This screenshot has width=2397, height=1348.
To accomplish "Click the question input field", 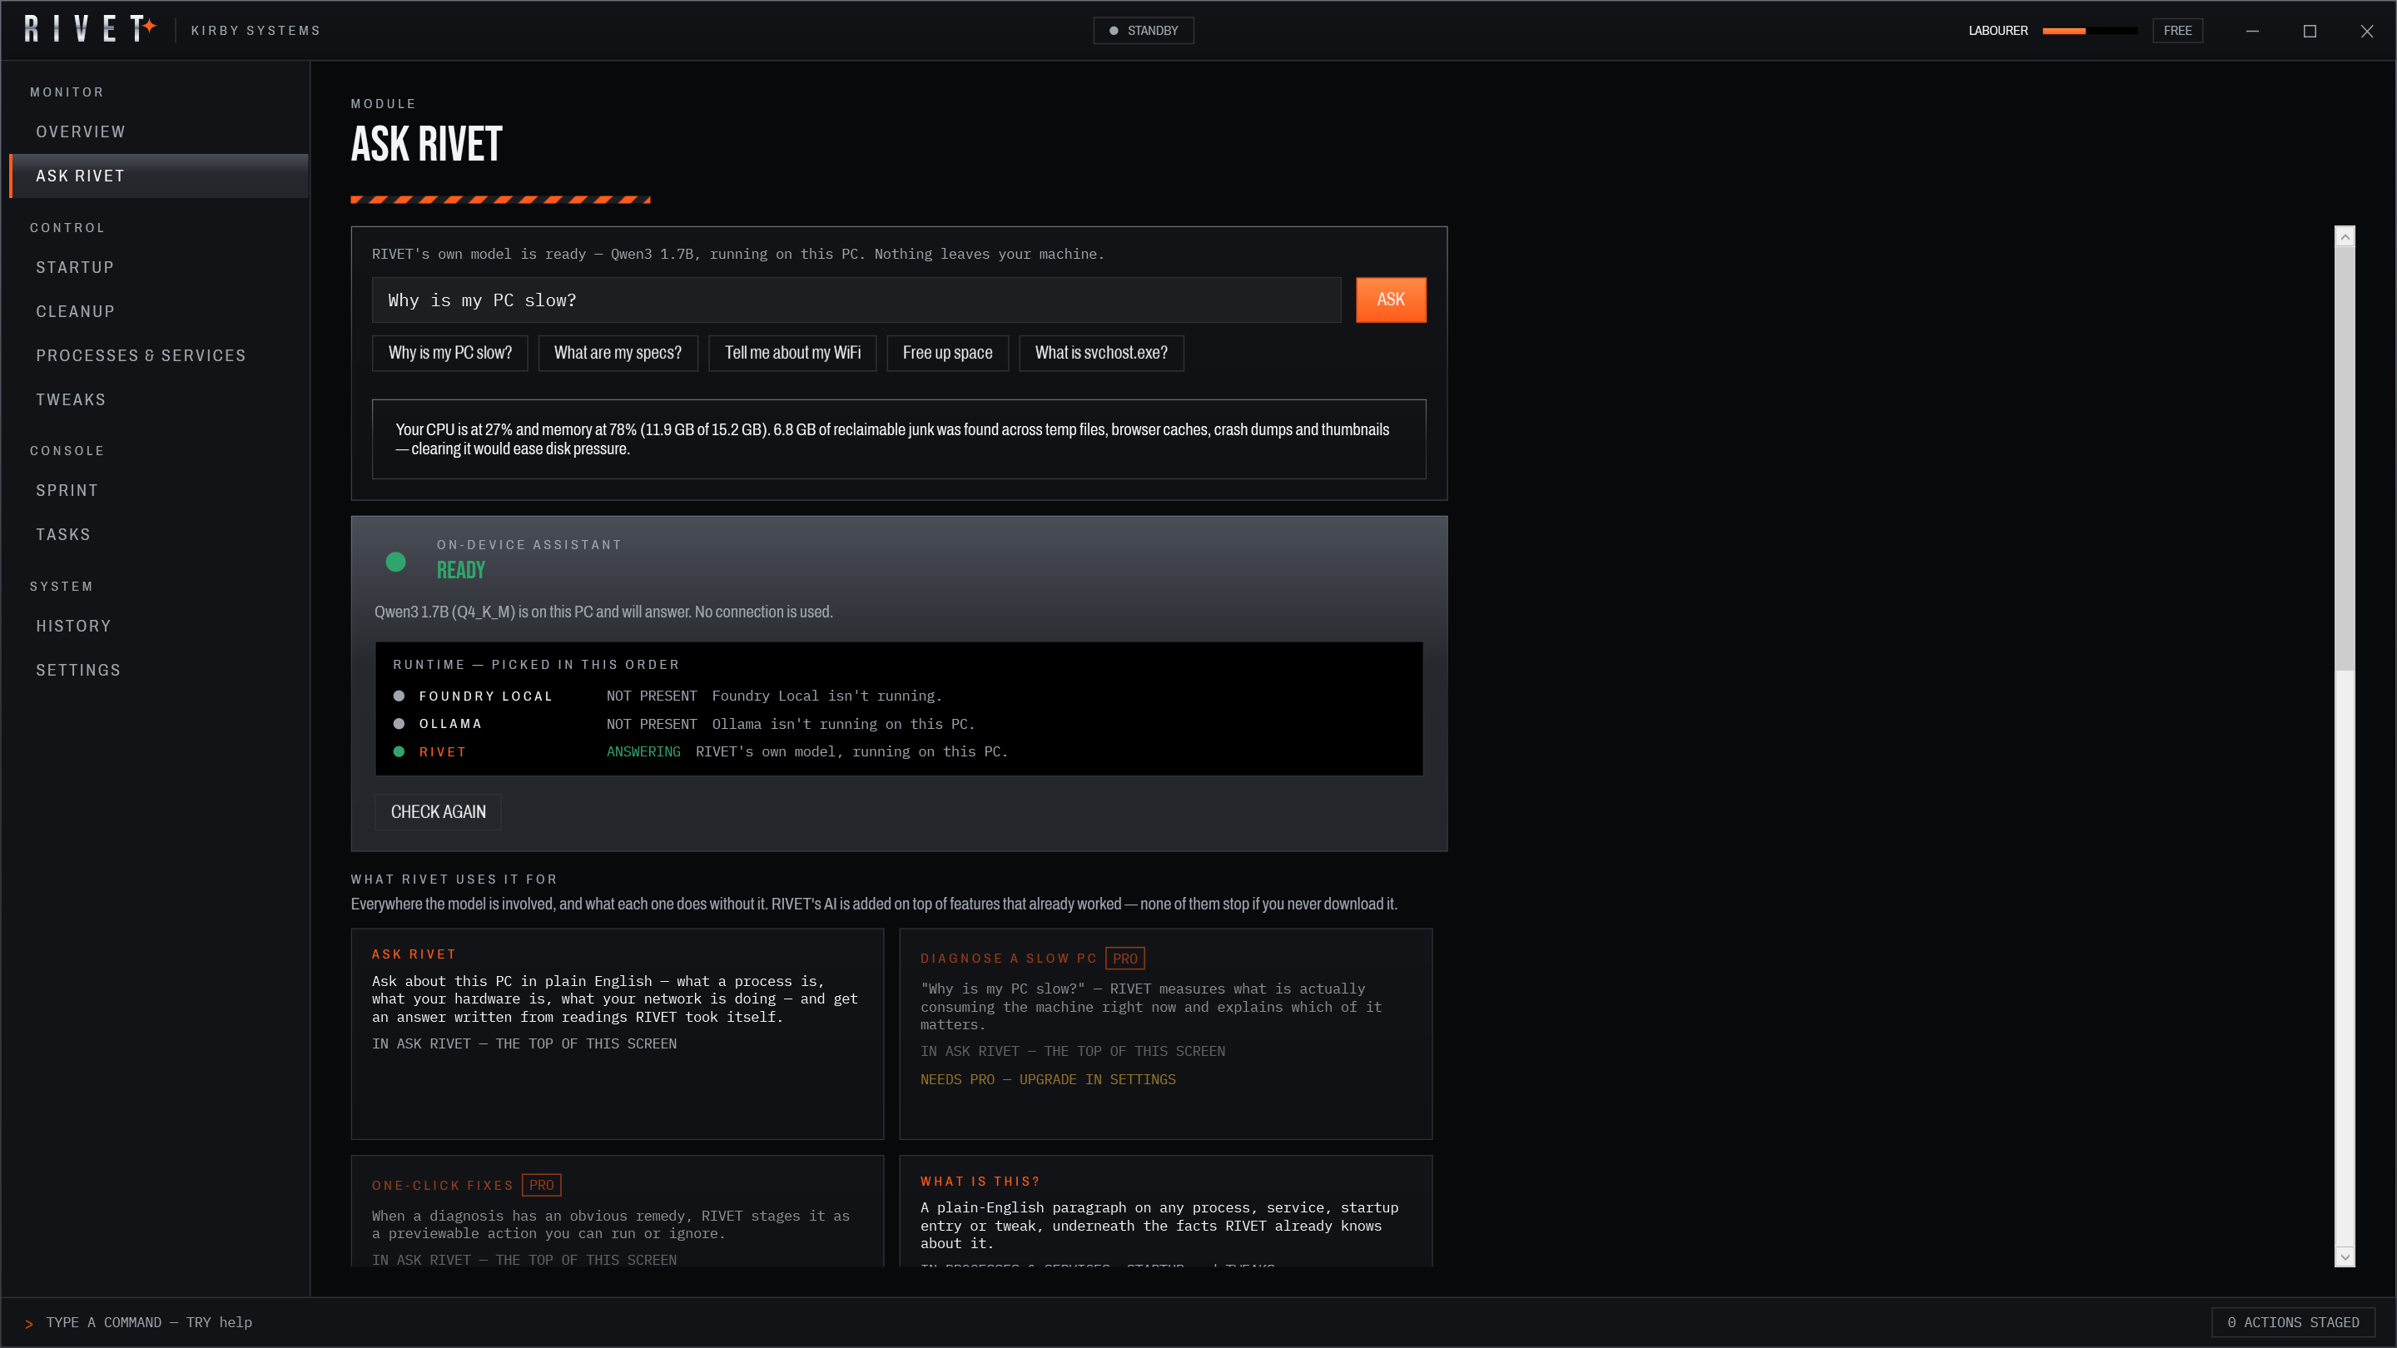I will pyautogui.click(x=856, y=300).
